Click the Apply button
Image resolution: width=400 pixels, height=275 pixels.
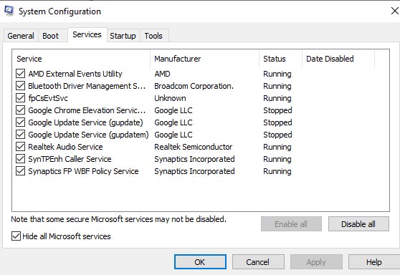(316, 262)
